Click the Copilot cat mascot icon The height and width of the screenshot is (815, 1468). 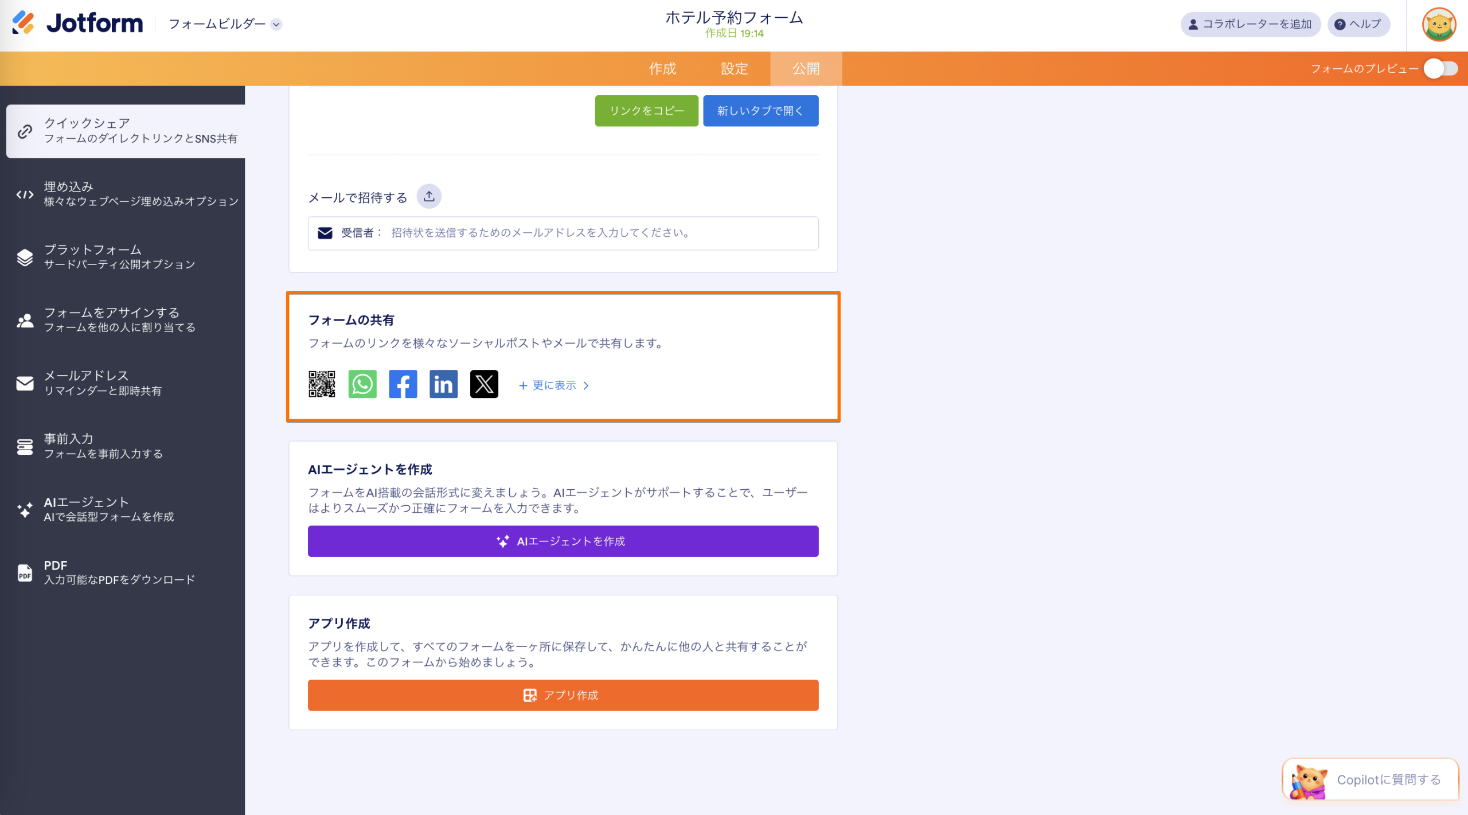point(1309,781)
